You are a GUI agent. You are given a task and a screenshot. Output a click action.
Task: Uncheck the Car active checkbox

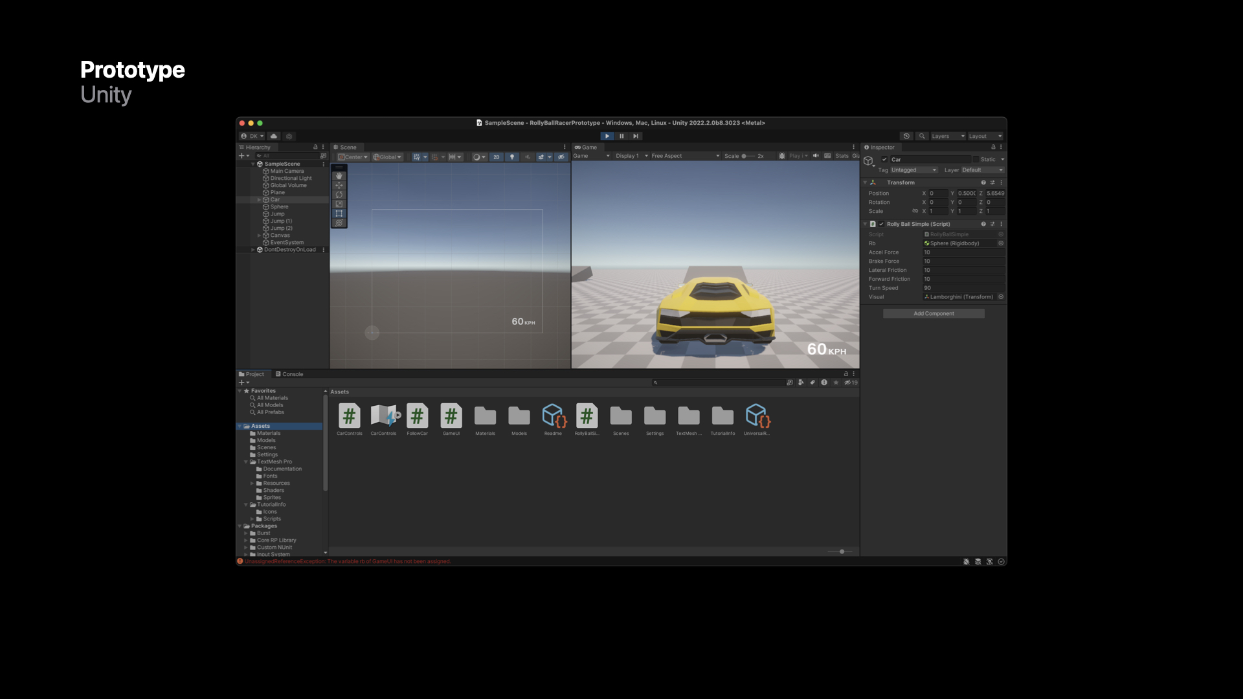(884, 159)
